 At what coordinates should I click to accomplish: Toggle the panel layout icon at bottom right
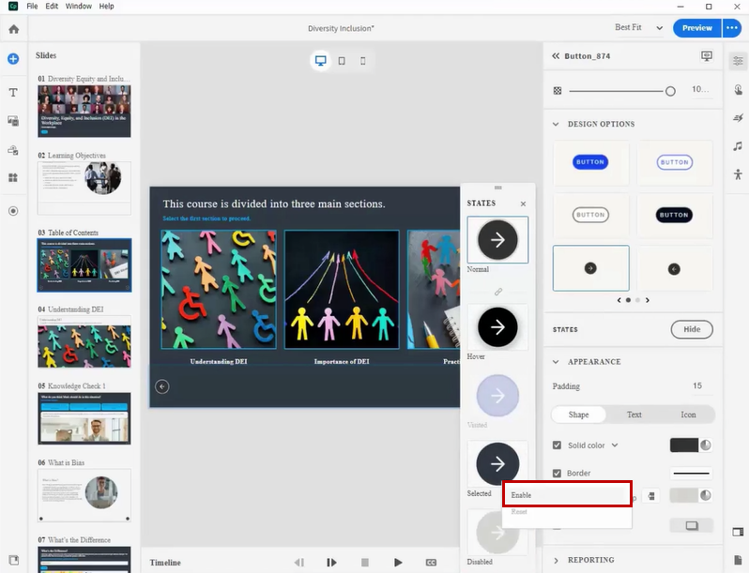(x=738, y=531)
